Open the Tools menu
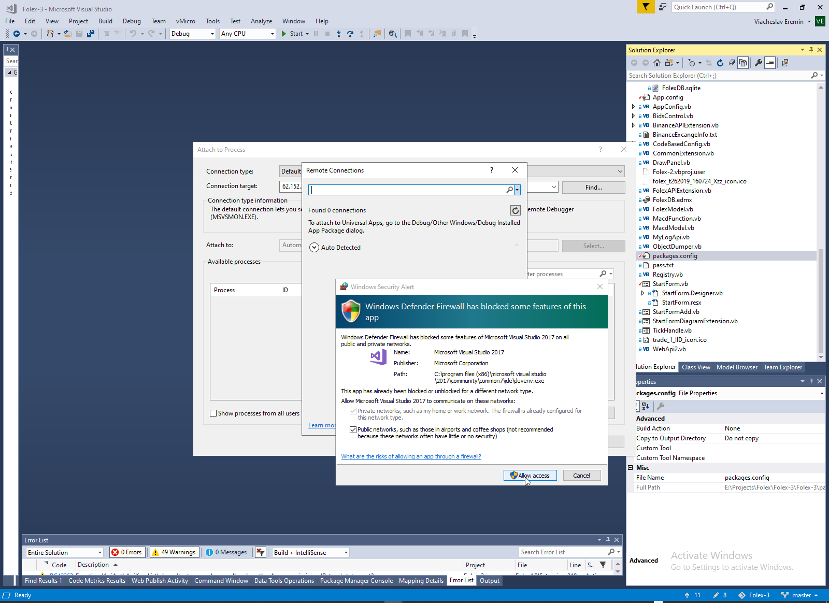Screen dimensions: 829x603 [212, 21]
